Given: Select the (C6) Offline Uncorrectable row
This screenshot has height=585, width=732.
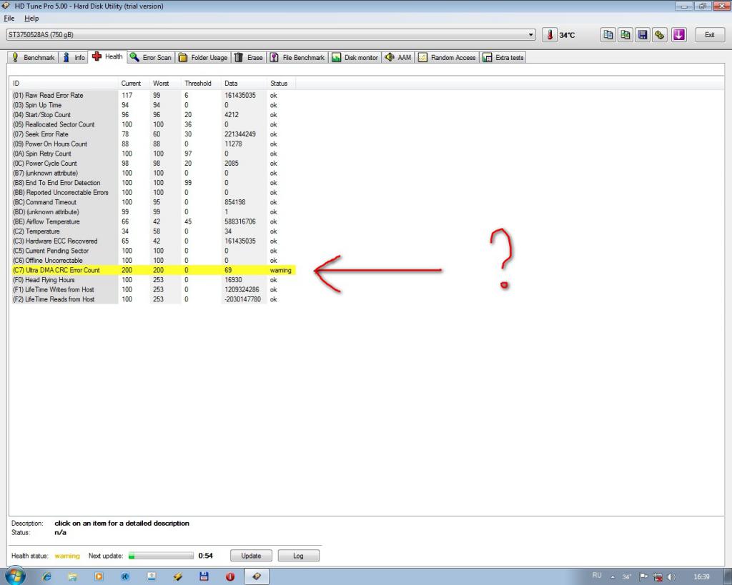Looking at the screenshot, I should (x=154, y=260).
